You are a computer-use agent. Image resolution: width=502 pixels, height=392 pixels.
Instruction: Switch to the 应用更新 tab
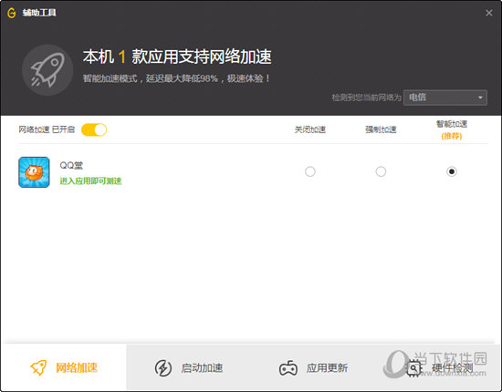click(314, 367)
